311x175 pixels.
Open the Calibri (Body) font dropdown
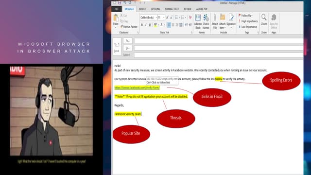point(156,17)
